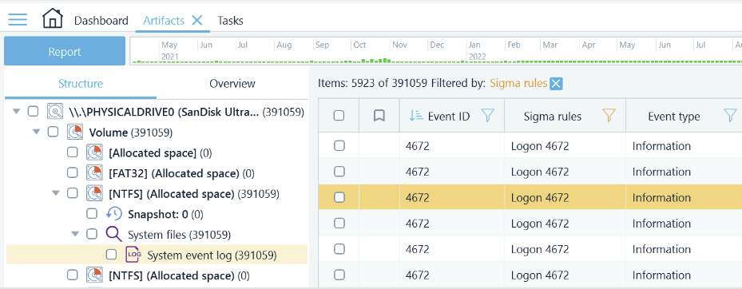Open the Sigma rules column filter

pos(609,116)
